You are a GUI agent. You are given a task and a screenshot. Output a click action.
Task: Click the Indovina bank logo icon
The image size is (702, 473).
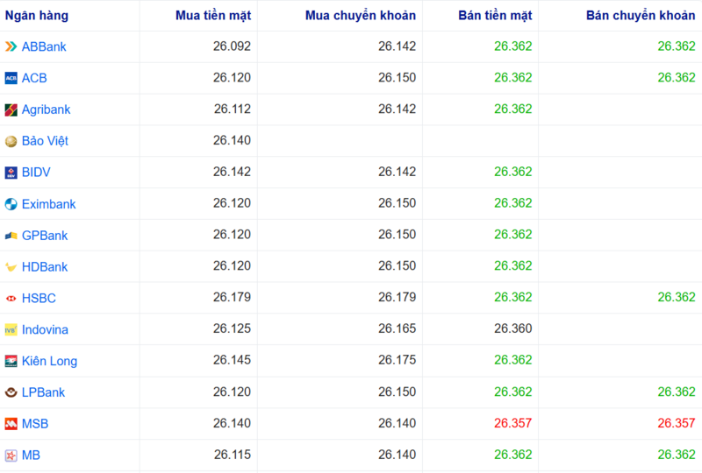[11, 330]
